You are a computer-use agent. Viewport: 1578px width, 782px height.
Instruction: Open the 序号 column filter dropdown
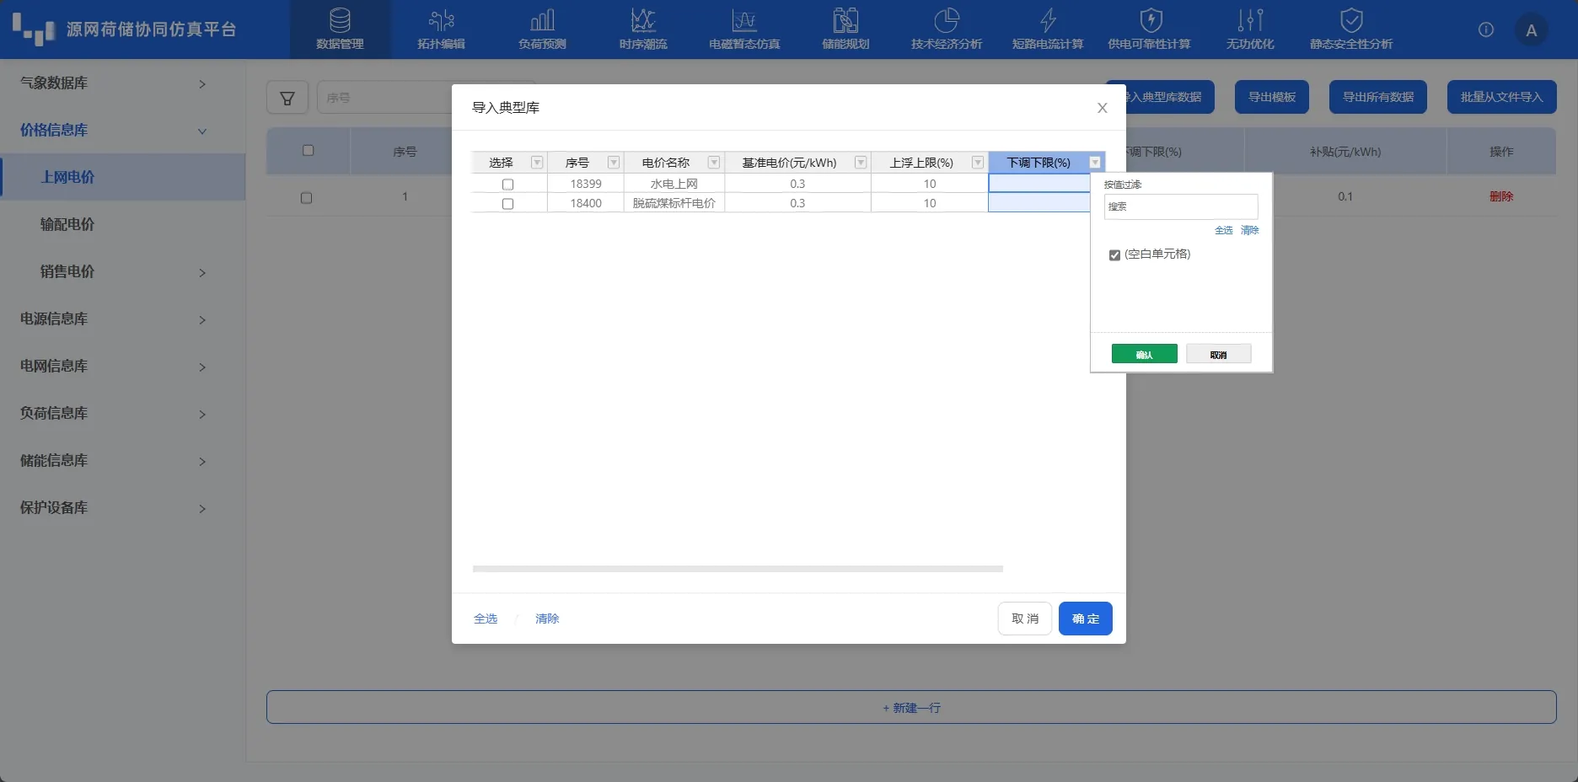pos(614,163)
